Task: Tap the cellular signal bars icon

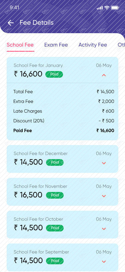Action: (x=100, y=8)
